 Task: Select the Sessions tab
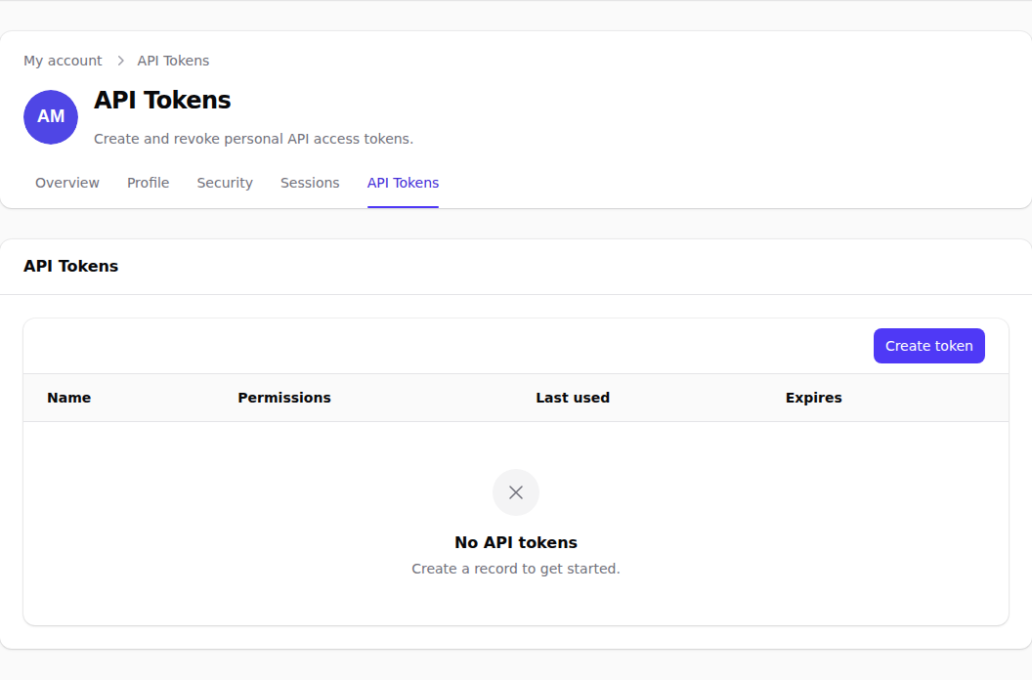click(x=310, y=183)
